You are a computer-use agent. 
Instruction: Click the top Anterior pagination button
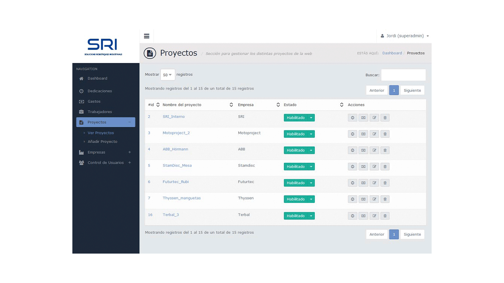(x=377, y=90)
